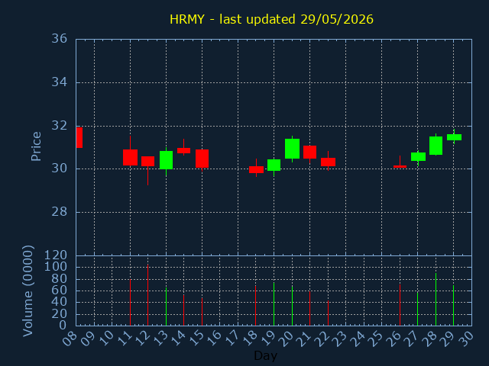Screen dimensions: 489x366
Task: Click the day axis label "09"
Action: point(88,339)
